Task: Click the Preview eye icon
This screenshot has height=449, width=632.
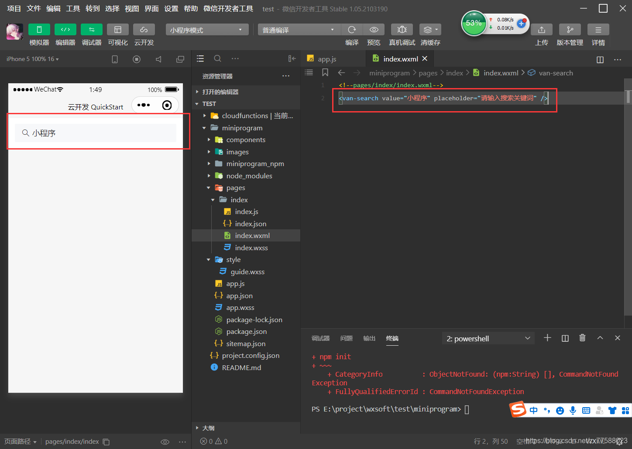Action: tap(374, 29)
